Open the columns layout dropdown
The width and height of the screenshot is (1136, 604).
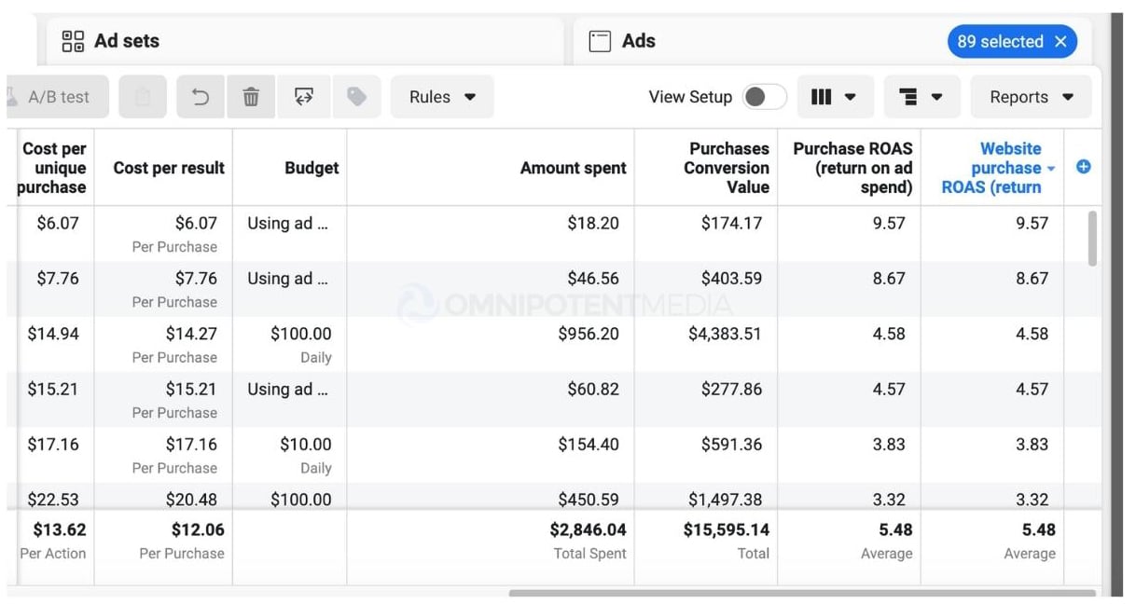834,97
